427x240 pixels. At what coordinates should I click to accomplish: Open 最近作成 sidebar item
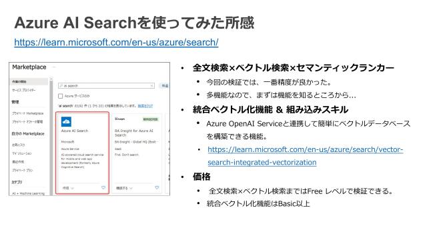(18, 161)
